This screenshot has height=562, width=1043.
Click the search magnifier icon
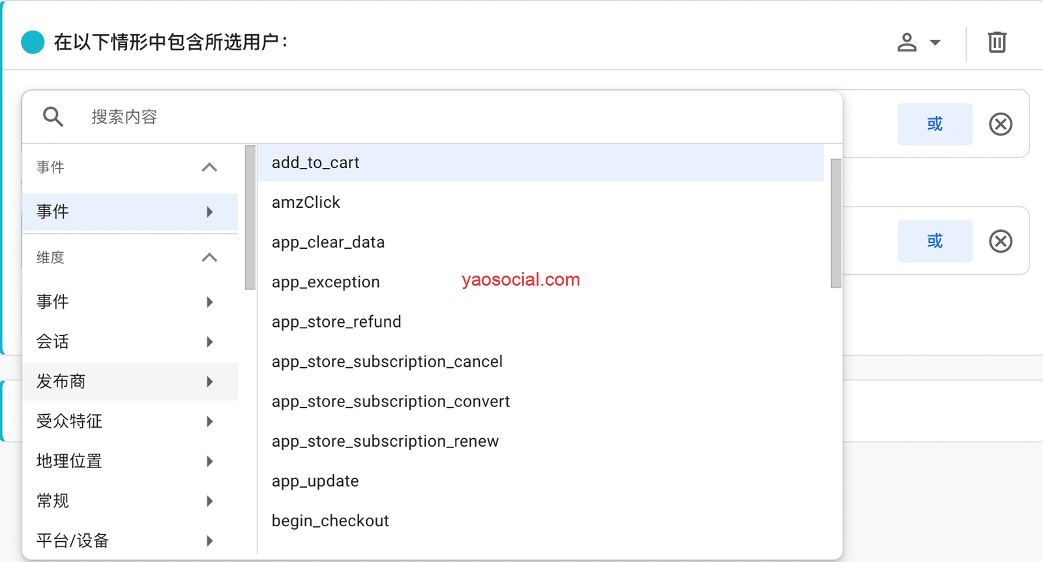[x=53, y=117]
